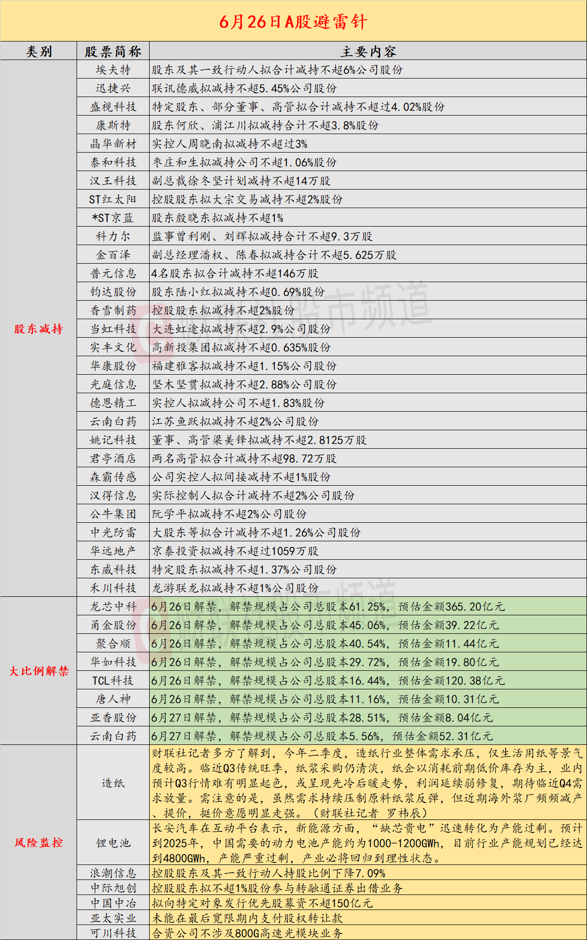Image resolution: width=587 pixels, height=940 pixels.
Task: Click the 大比例解禁 category cell
Action: 39,671
